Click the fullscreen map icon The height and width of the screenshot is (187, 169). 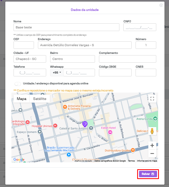click(x=152, y=99)
